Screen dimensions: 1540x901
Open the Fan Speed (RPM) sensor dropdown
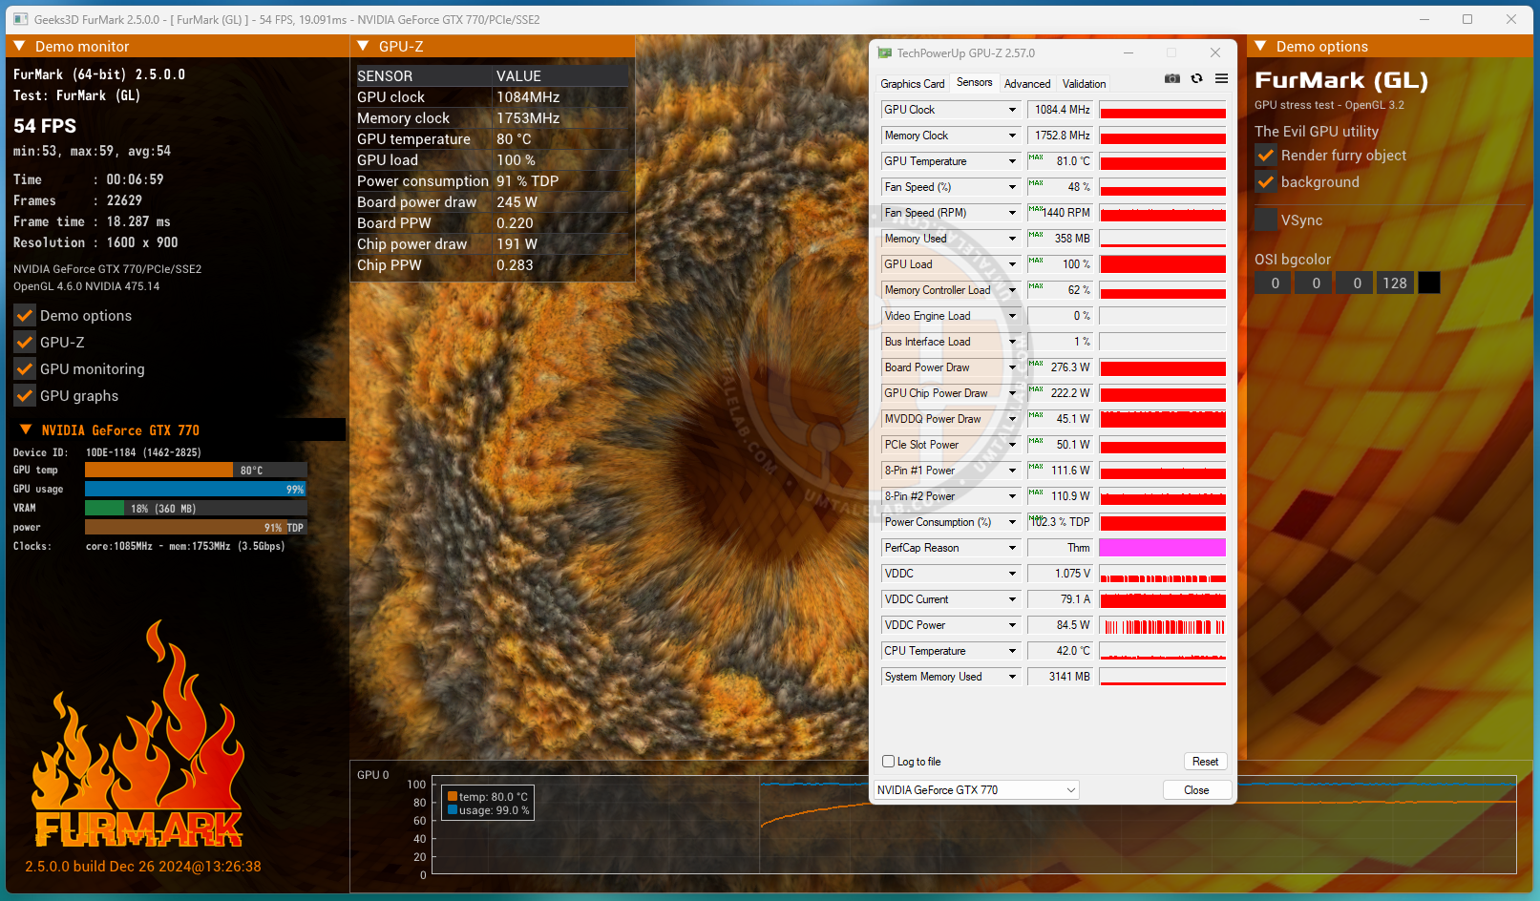(x=1012, y=213)
